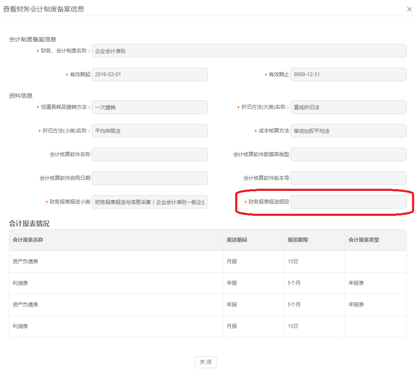Click the 折旧方法(小类)名称 field
415x372 pixels.
pos(149,131)
